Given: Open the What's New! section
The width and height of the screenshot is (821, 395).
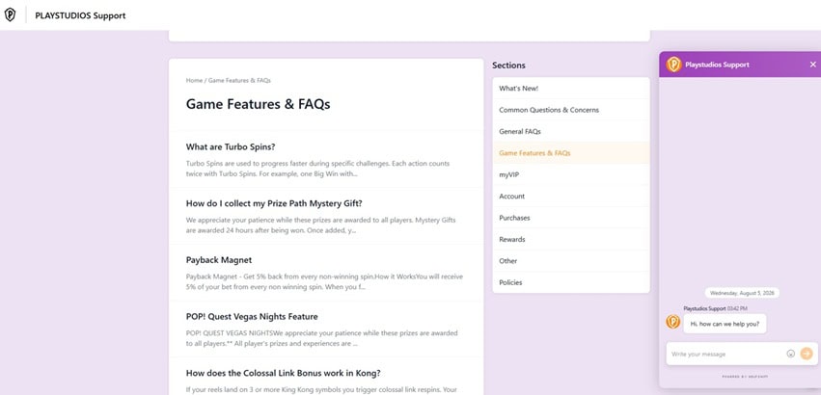Looking at the screenshot, I should pyautogui.click(x=571, y=89).
